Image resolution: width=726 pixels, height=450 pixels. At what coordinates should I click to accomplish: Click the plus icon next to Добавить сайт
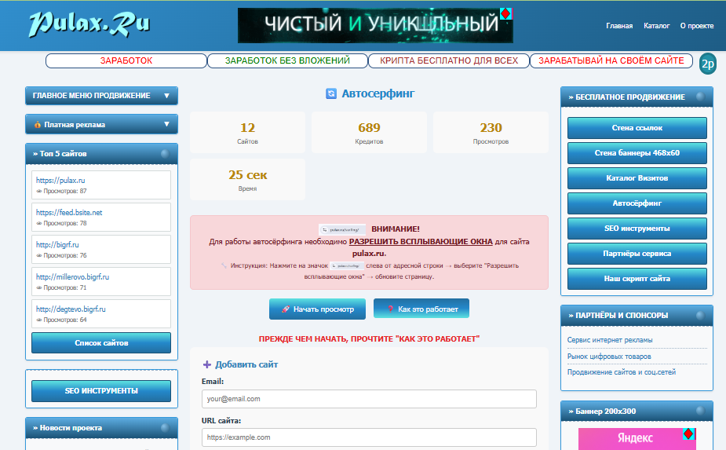207,364
